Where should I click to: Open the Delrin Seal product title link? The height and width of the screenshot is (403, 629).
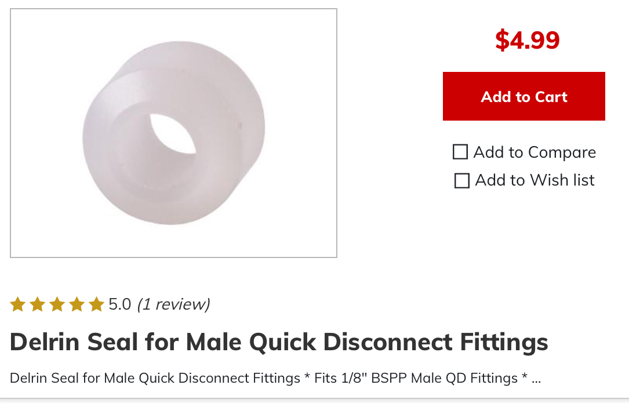click(279, 342)
